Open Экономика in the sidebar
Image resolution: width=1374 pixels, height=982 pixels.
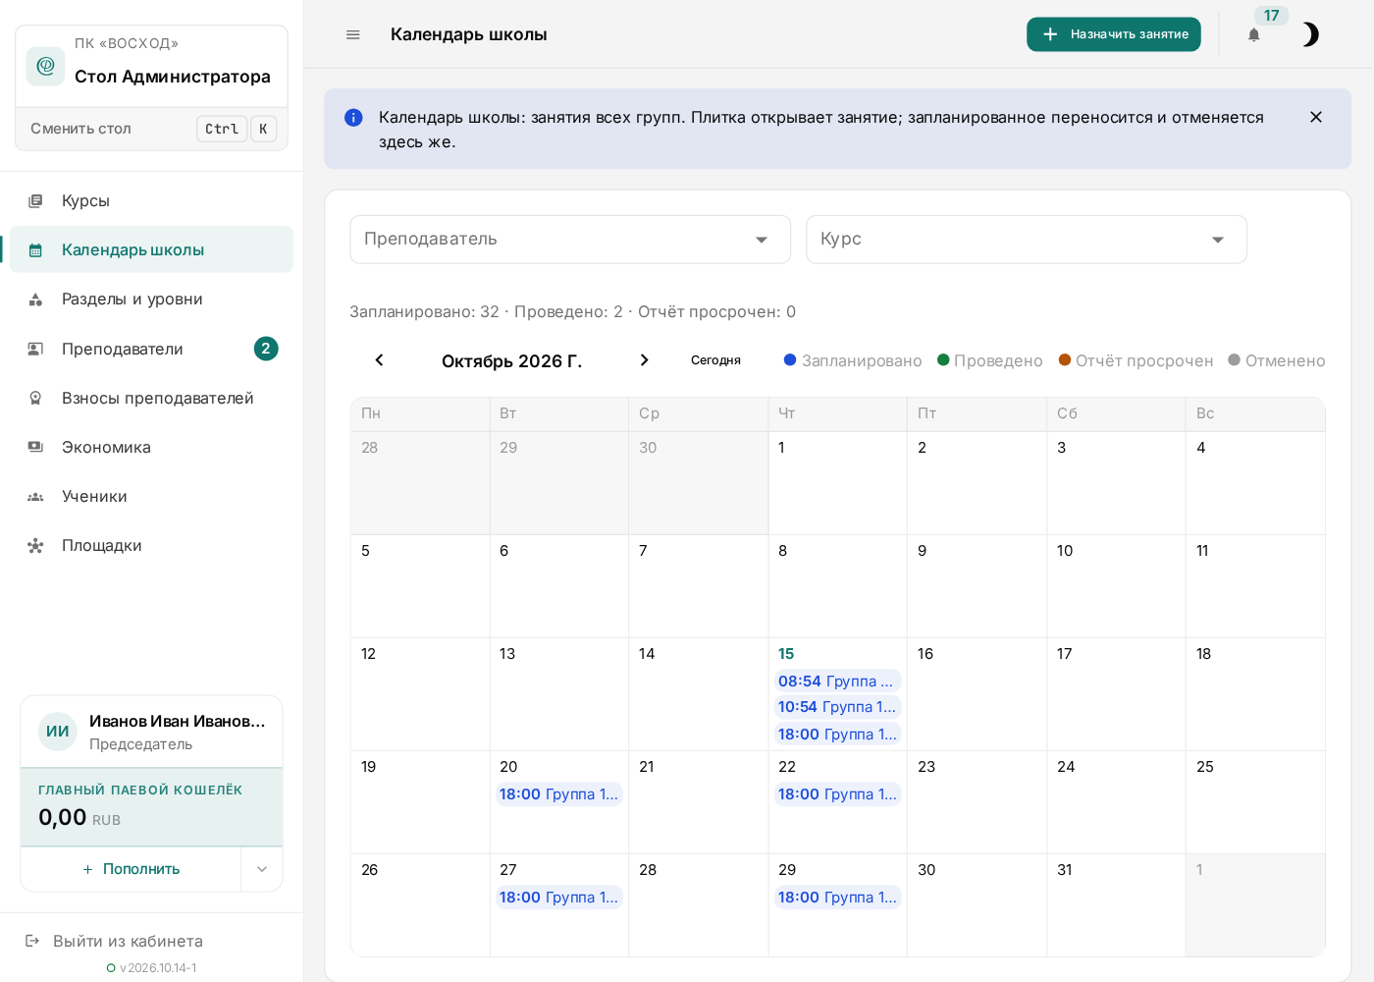tap(151, 447)
